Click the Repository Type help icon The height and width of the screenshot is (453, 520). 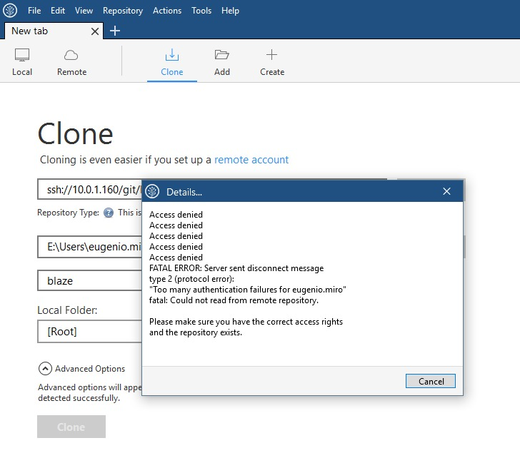pyautogui.click(x=108, y=213)
